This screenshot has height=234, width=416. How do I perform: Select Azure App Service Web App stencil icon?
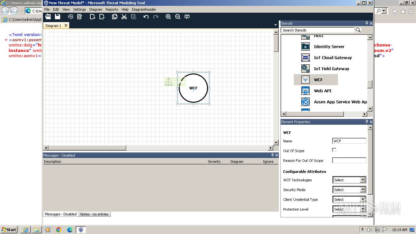point(305,102)
